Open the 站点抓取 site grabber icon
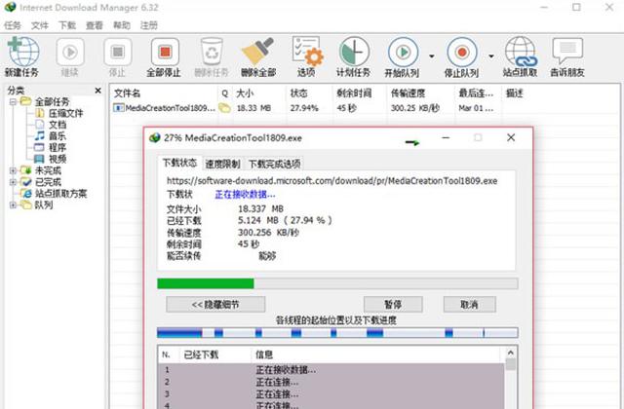 coord(521,52)
